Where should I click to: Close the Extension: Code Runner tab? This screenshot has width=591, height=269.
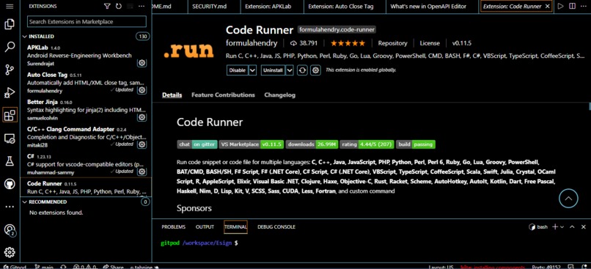547,7
